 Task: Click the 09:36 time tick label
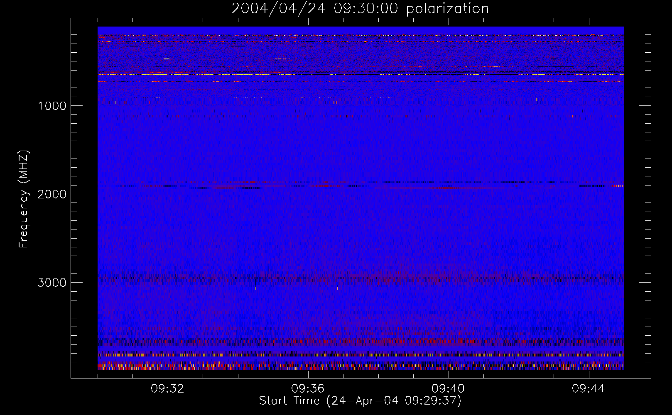click(308, 389)
